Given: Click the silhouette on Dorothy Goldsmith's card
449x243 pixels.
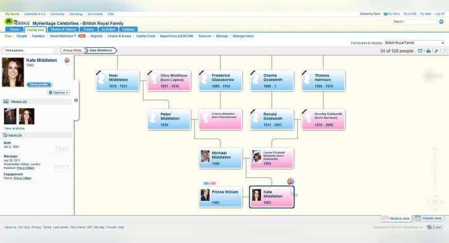Looking at the screenshot, I should coord(308,117).
